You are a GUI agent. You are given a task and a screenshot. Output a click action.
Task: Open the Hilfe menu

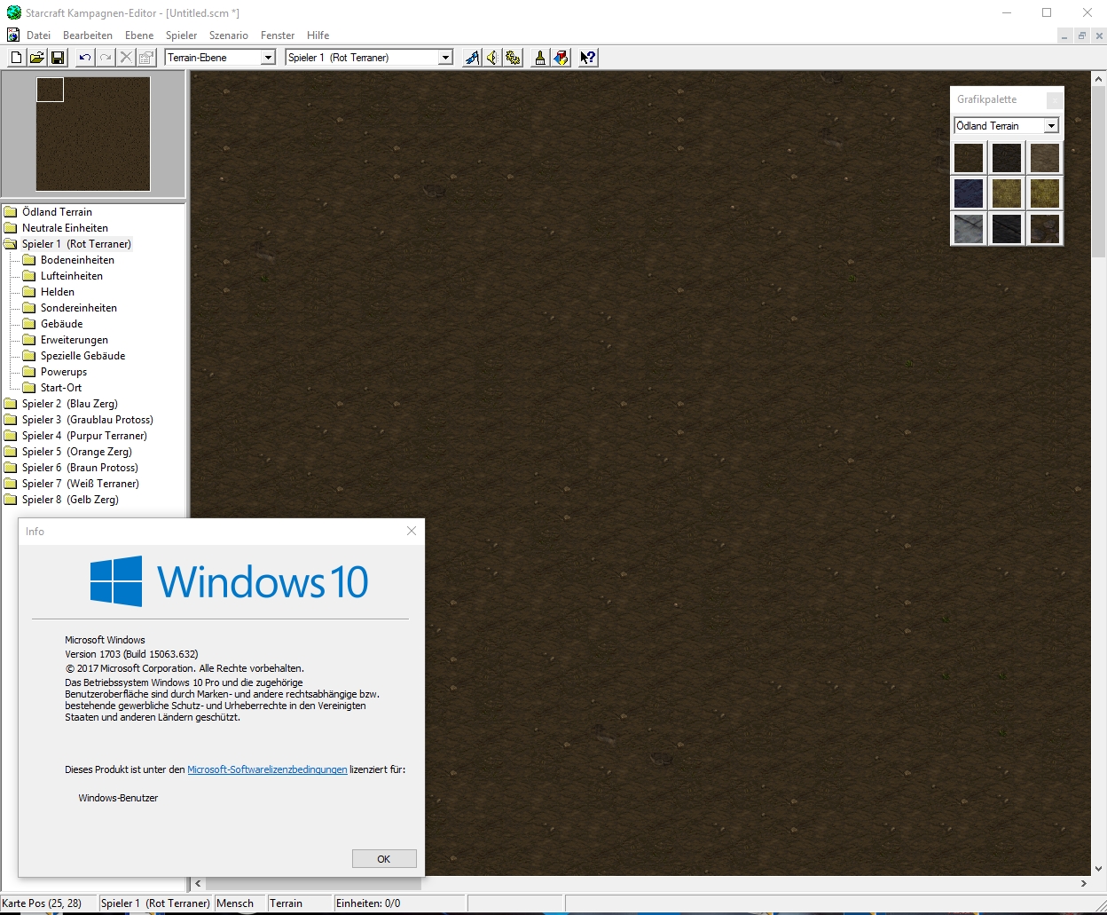point(318,35)
